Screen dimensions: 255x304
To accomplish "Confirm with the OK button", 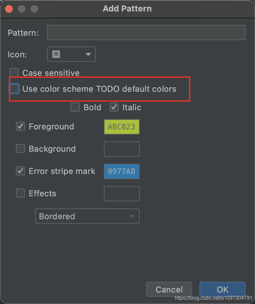I will tap(222, 289).
